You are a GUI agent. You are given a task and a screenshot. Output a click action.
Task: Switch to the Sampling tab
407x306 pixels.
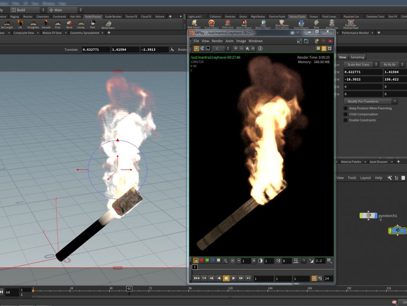pos(357,57)
